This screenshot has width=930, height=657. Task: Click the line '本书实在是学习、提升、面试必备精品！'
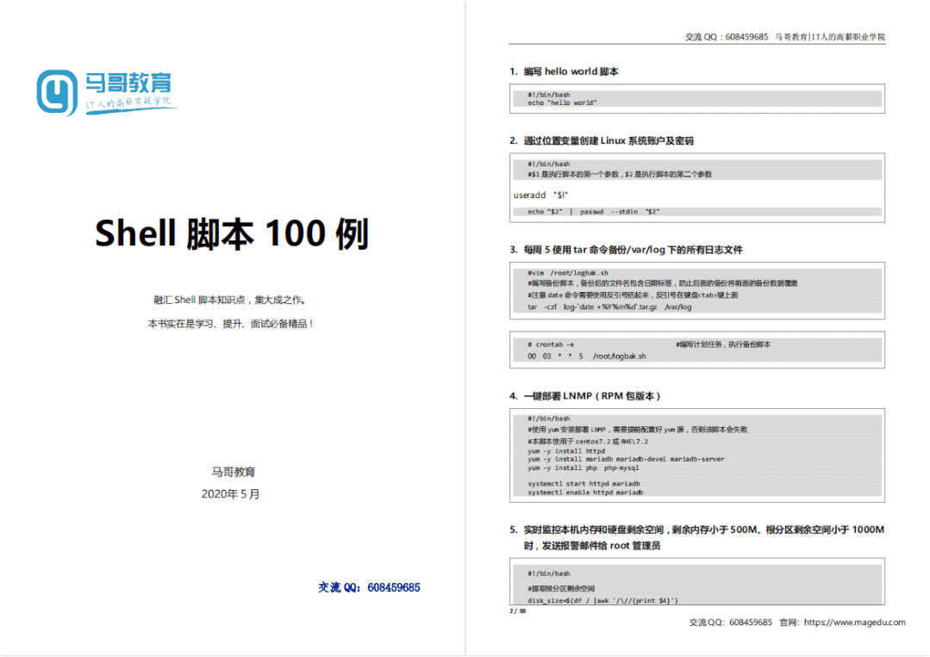point(231,324)
